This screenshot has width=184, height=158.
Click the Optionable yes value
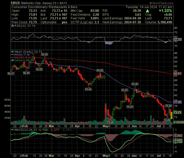64,22
